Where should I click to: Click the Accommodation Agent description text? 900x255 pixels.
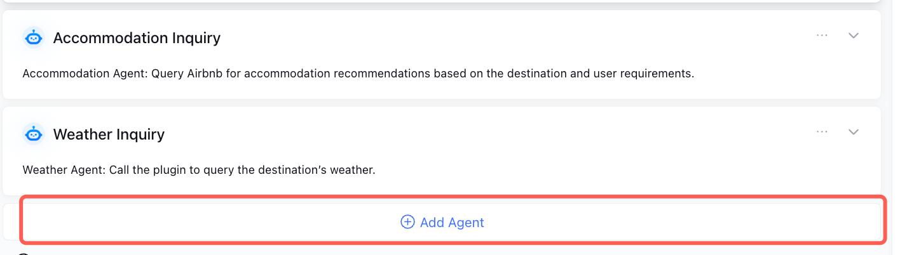tap(358, 74)
